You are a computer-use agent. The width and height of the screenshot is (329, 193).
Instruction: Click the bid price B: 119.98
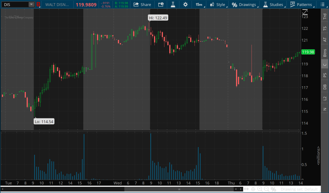121,3
